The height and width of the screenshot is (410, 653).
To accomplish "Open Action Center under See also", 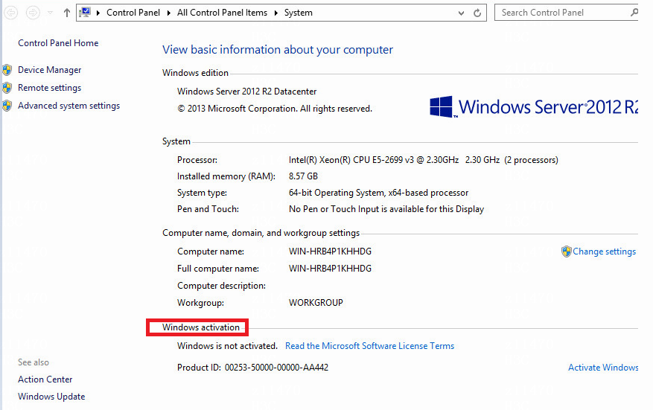I will [45, 379].
